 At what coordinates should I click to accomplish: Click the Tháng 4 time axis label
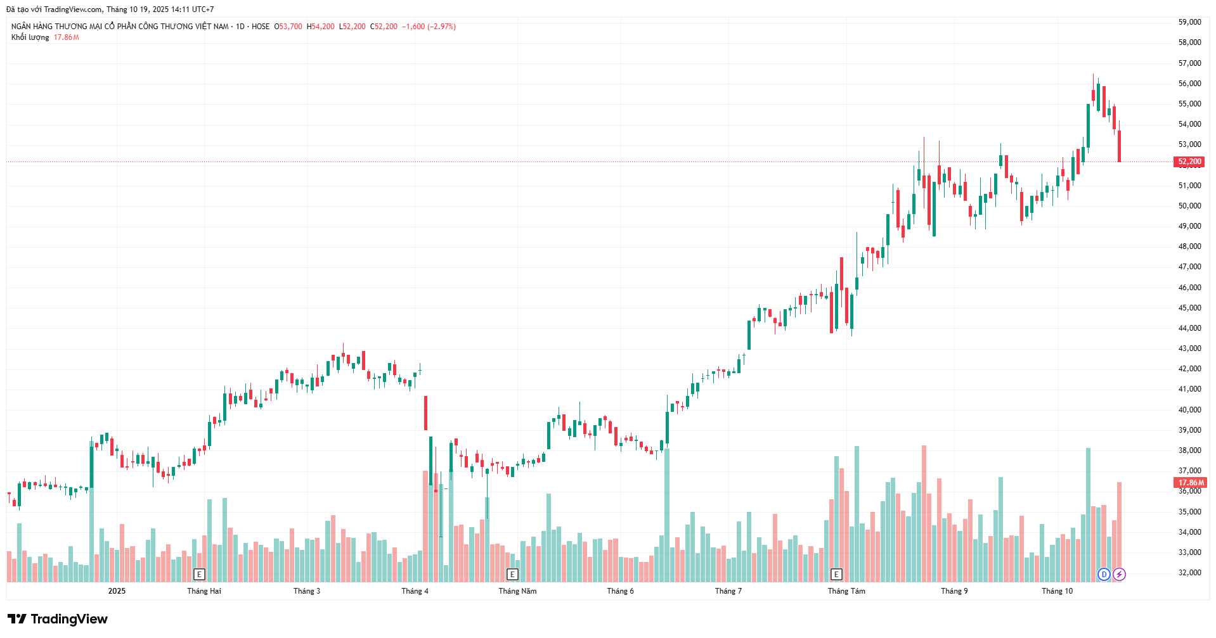click(415, 591)
